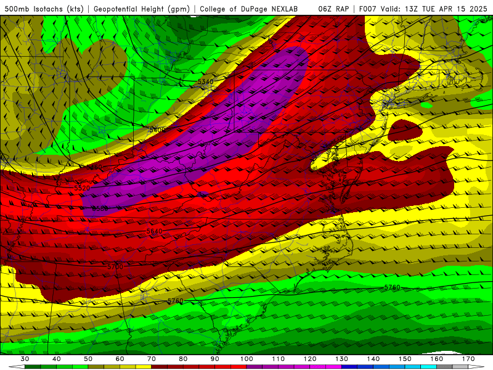493x370 pixels.
Task: Click the '500mb Isotachs (kts)' title text
Action: pos(44,9)
